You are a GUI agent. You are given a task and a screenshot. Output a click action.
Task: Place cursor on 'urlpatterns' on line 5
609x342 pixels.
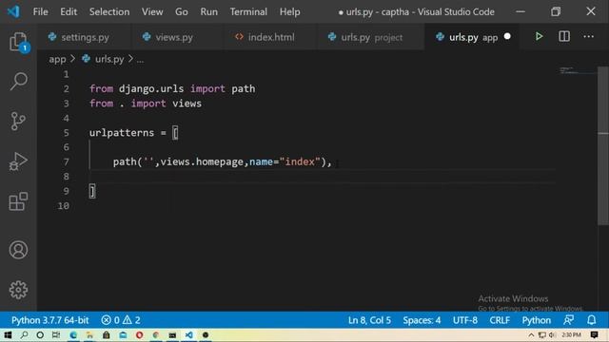(122, 133)
